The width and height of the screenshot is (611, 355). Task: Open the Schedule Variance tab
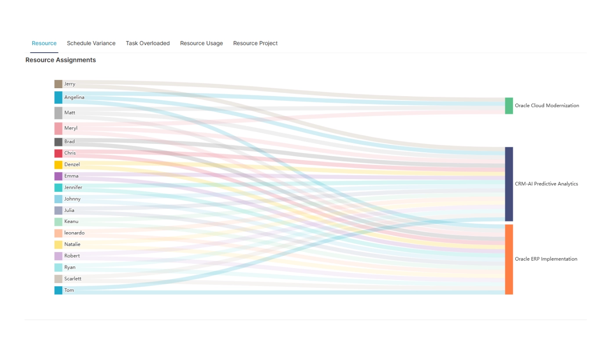pyautogui.click(x=91, y=43)
